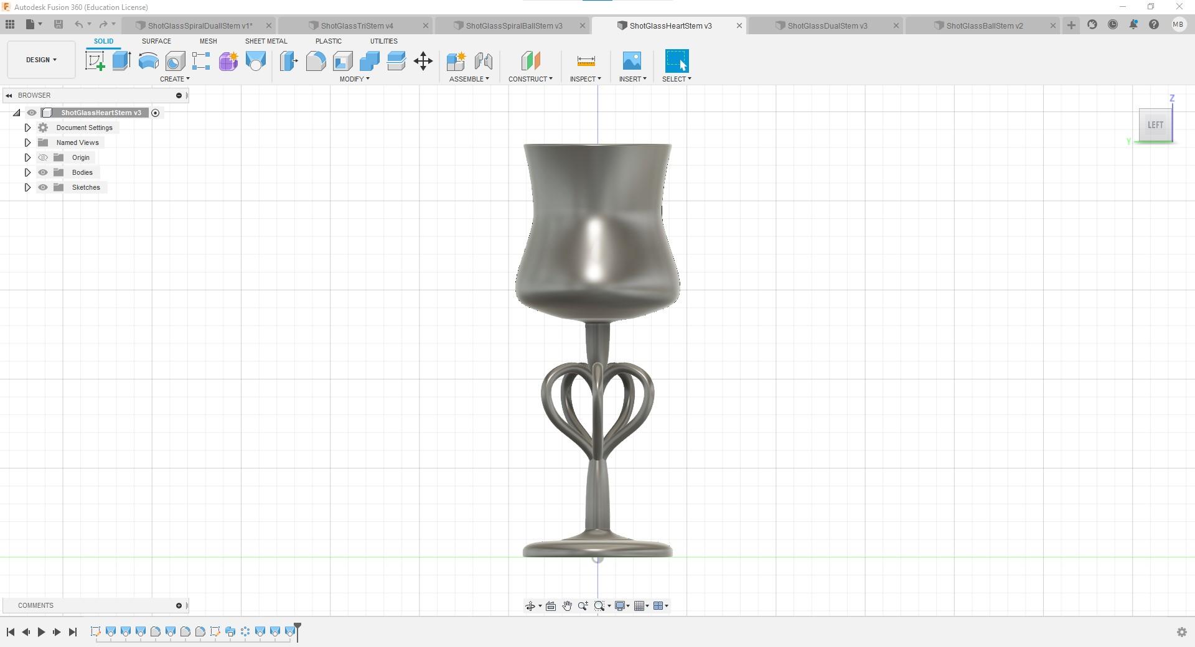Expand the Sketches node
The height and width of the screenshot is (647, 1195).
[27, 187]
